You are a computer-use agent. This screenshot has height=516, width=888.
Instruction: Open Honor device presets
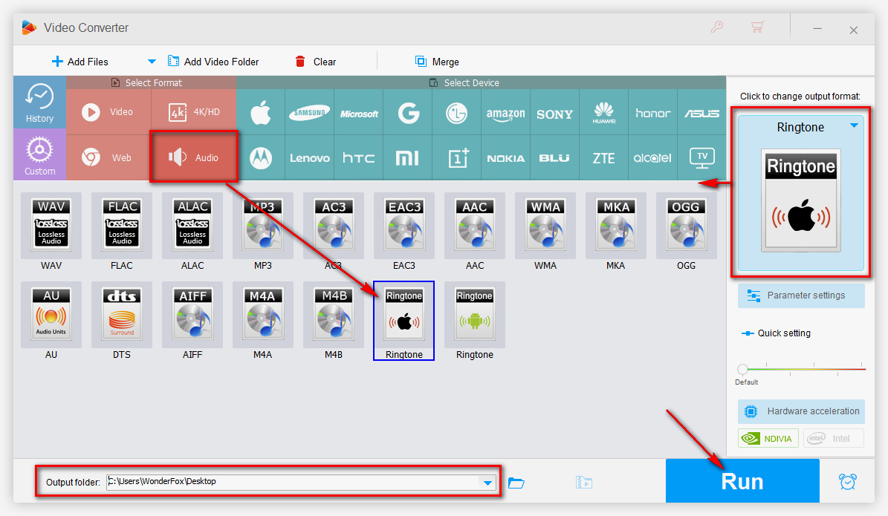tap(652, 112)
